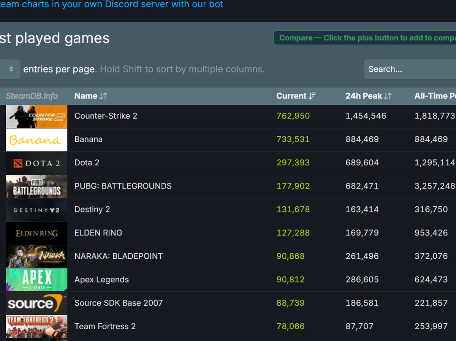Click the descending sort icon beside Current

pos(313,96)
